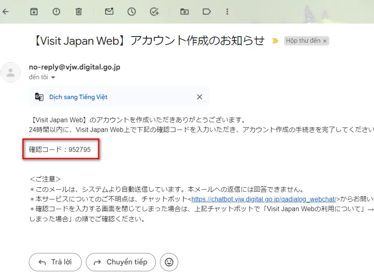Remove the Hộp thư đến label
This screenshot has width=374, height=279.
tap(325, 41)
